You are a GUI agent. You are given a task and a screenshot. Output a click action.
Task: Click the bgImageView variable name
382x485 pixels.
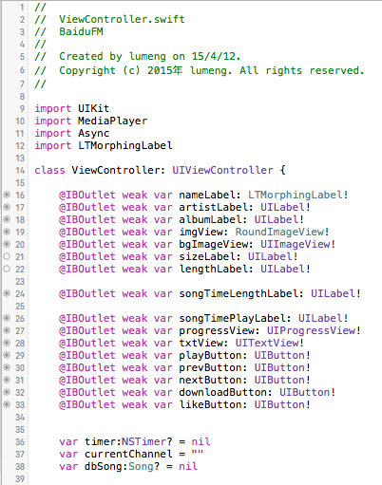[x=214, y=244]
